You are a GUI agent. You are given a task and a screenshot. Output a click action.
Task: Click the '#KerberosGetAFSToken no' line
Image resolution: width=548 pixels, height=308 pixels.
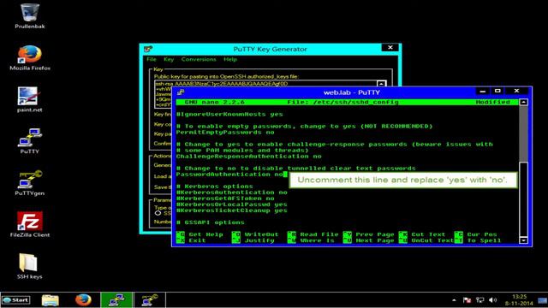coord(225,198)
